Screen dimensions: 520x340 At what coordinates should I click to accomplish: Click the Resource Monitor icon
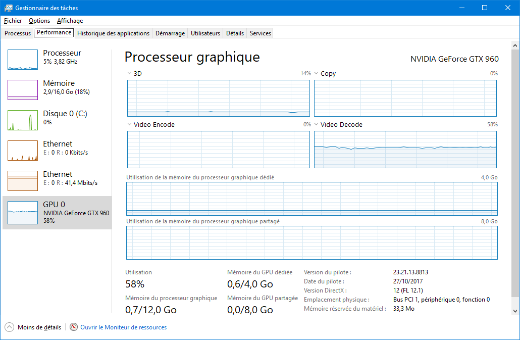(74, 327)
